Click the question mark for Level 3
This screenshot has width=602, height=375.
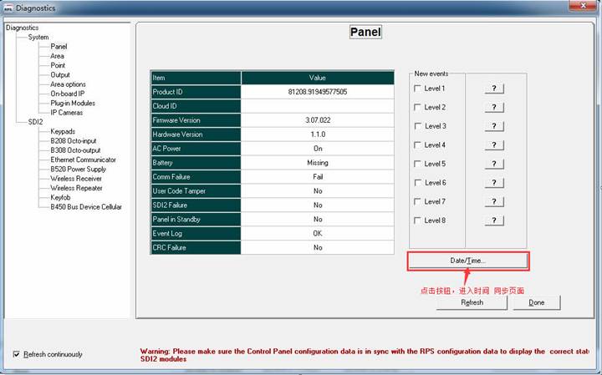pyautogui.click(x=494, y=126)
